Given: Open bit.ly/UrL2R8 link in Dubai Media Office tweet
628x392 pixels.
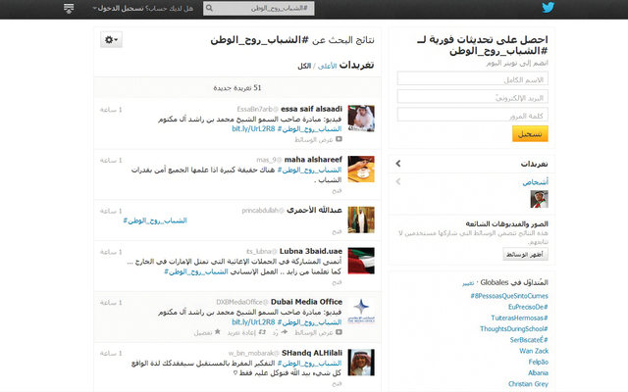Looking at the screenshot, I should click(x=253, y=322).
